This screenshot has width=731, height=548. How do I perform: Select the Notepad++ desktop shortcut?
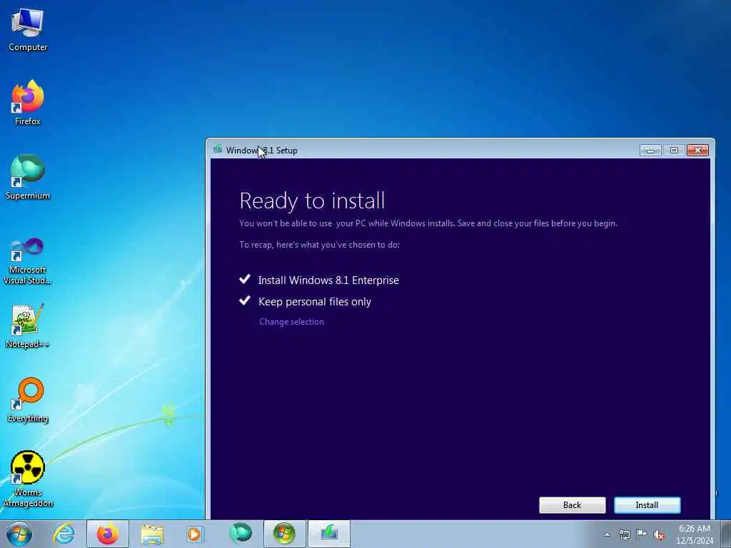click(28, 326)
